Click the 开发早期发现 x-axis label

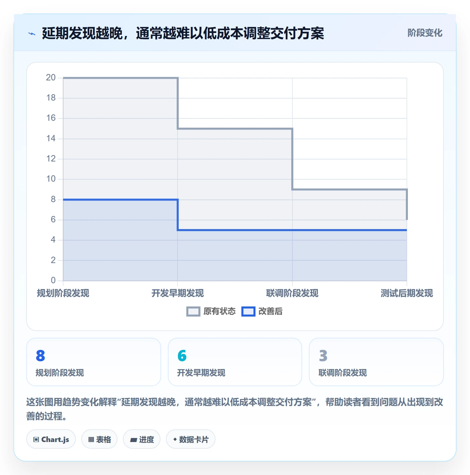(x=178, y=293)
